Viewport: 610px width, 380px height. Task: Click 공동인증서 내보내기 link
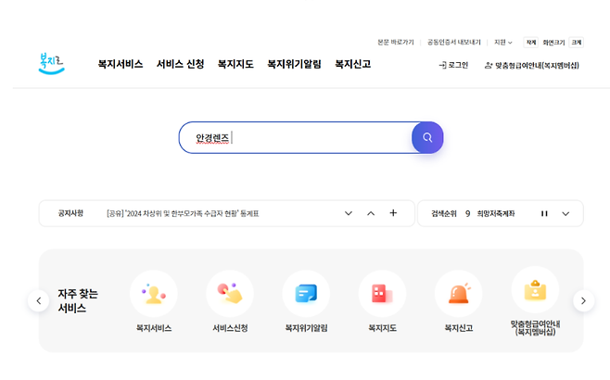[454, 43]
